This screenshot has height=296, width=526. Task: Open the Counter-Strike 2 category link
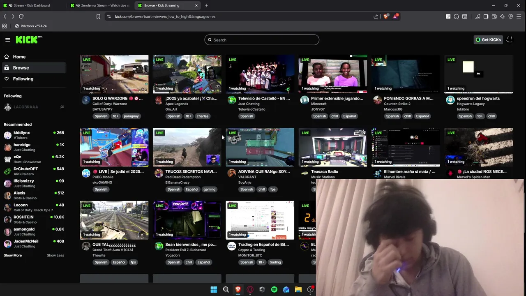[x=397, y=104]
